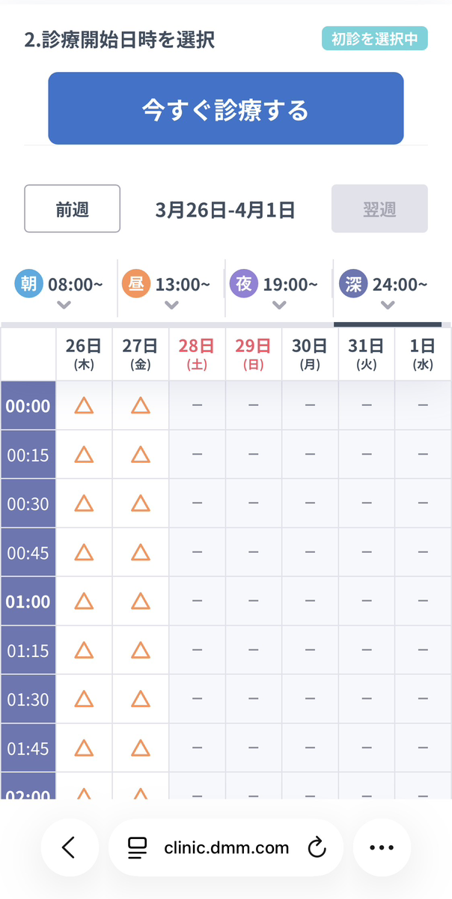Viewport: 452px width, 899px height.
Task: Expand the chevron under 08:00~
Action: coord(64,305)
